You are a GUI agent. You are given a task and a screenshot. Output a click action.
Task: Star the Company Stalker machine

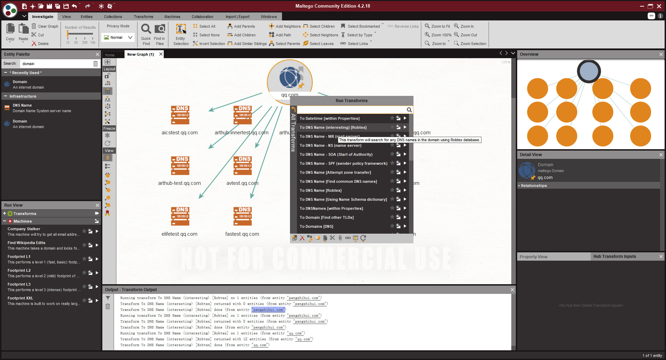[84, 231]
